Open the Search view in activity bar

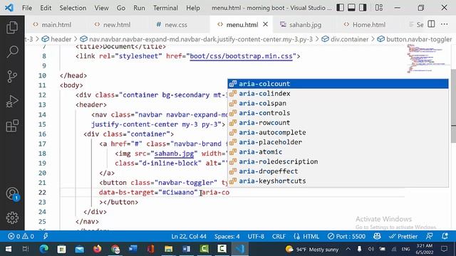point(12,52)
